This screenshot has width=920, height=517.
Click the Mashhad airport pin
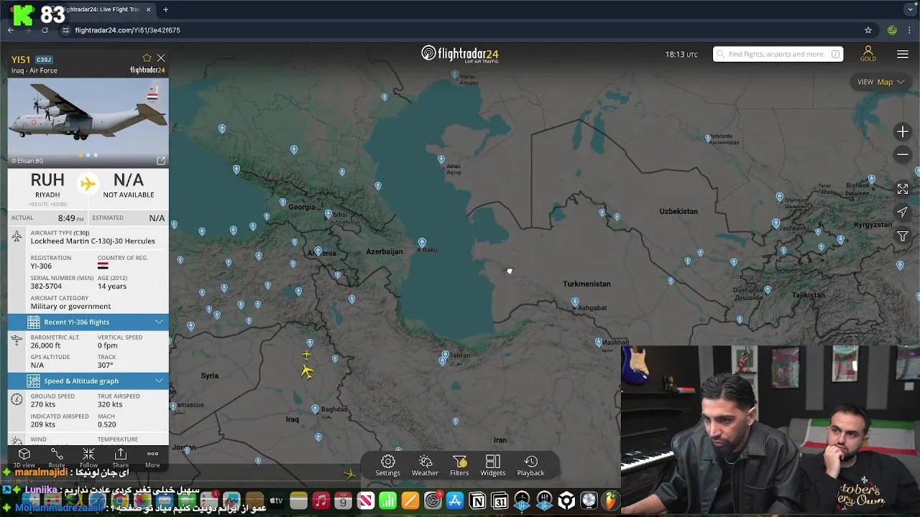599,343
